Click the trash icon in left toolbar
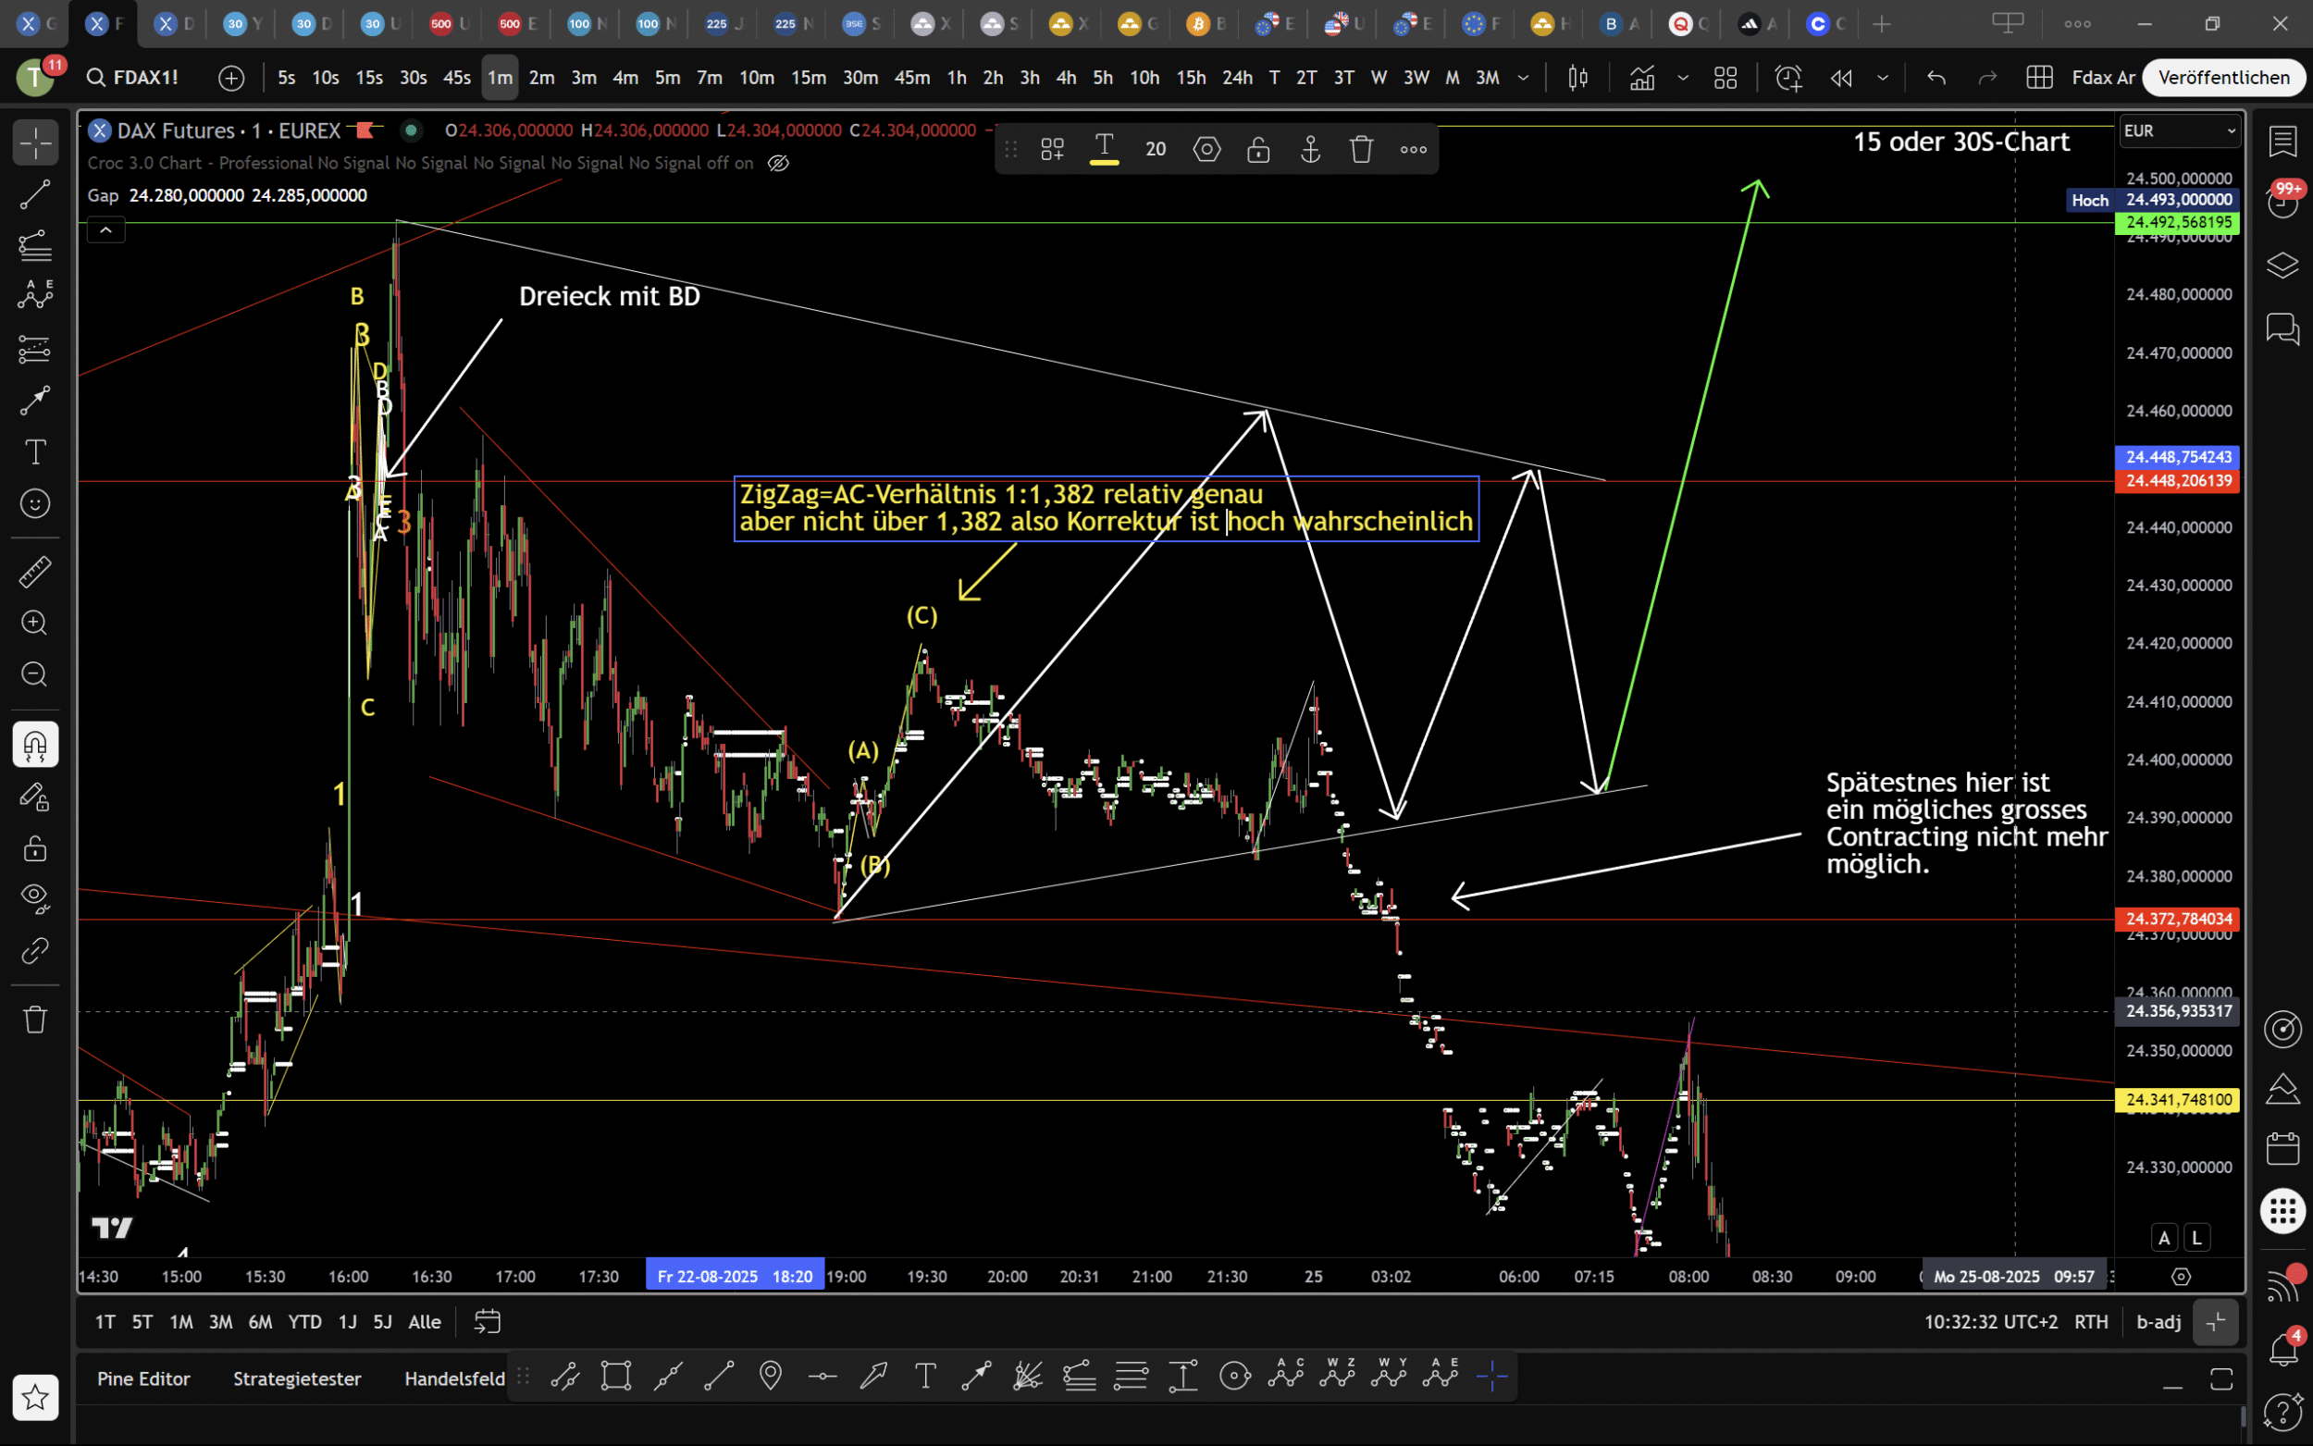2313x1446 pixels. [35, 1020]
